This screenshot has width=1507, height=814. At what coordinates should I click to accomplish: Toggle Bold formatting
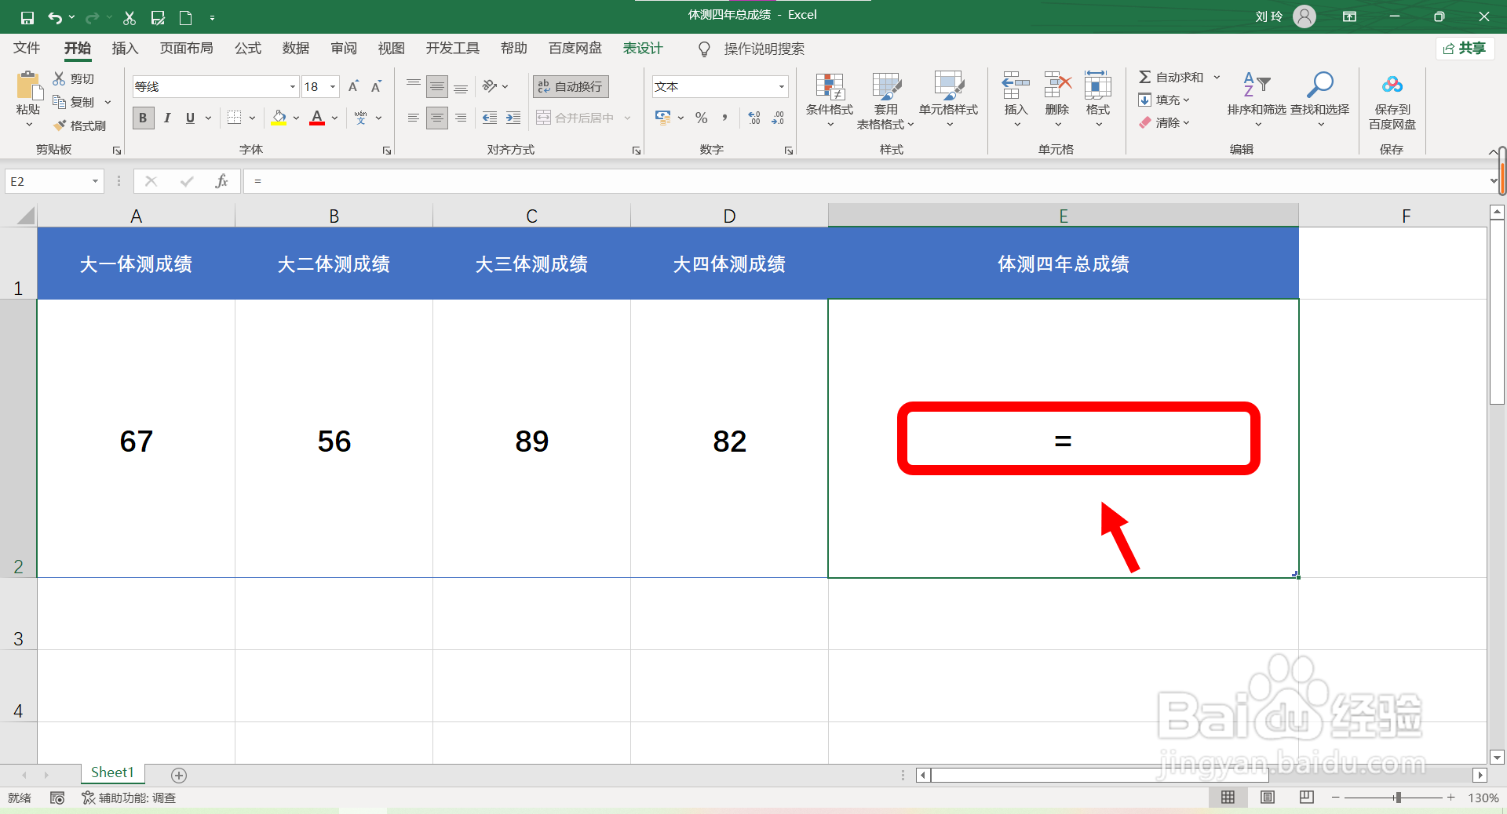(x=143, y=118)
